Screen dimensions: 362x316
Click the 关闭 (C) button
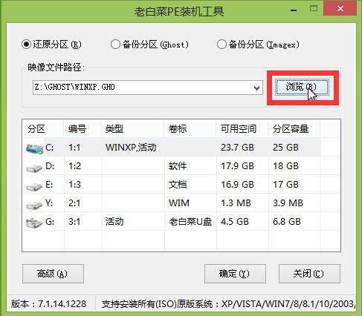point(309,274)
